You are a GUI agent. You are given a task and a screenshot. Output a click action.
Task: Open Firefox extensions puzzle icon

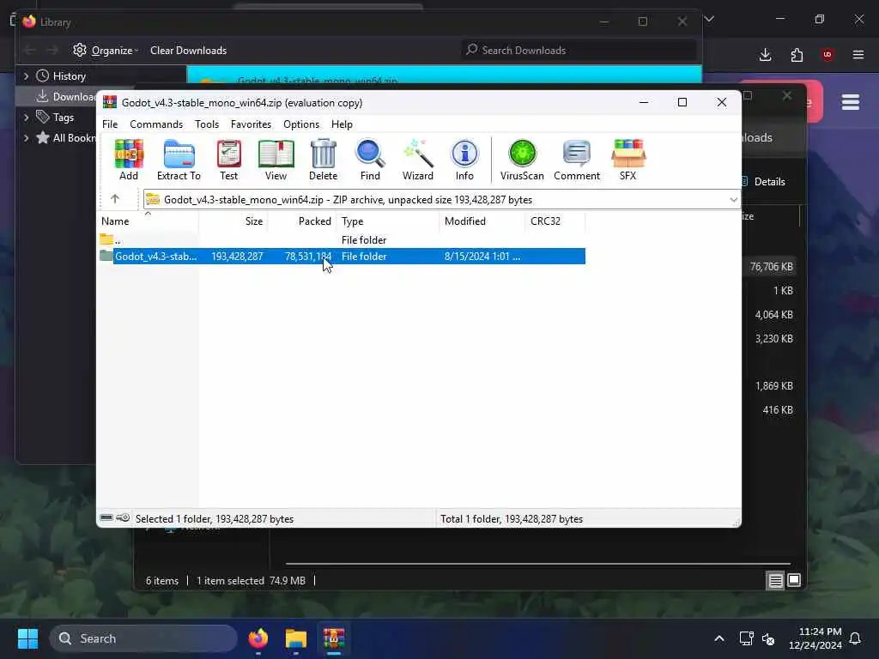tap(797, 54)
